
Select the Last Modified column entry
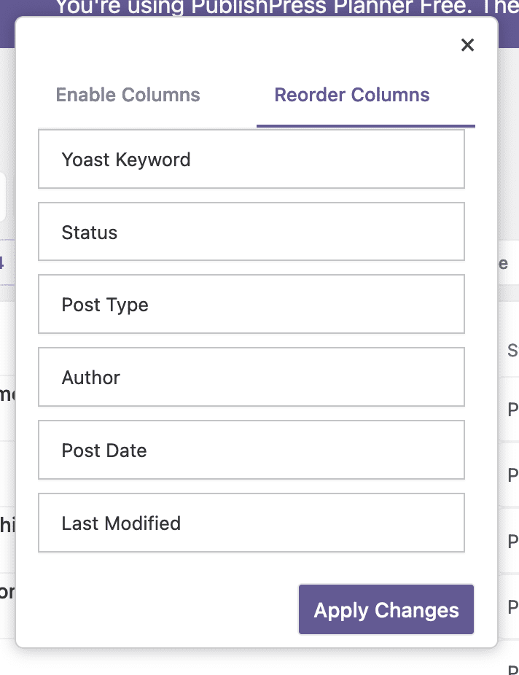pyautogui.click(x=251, y=523)
